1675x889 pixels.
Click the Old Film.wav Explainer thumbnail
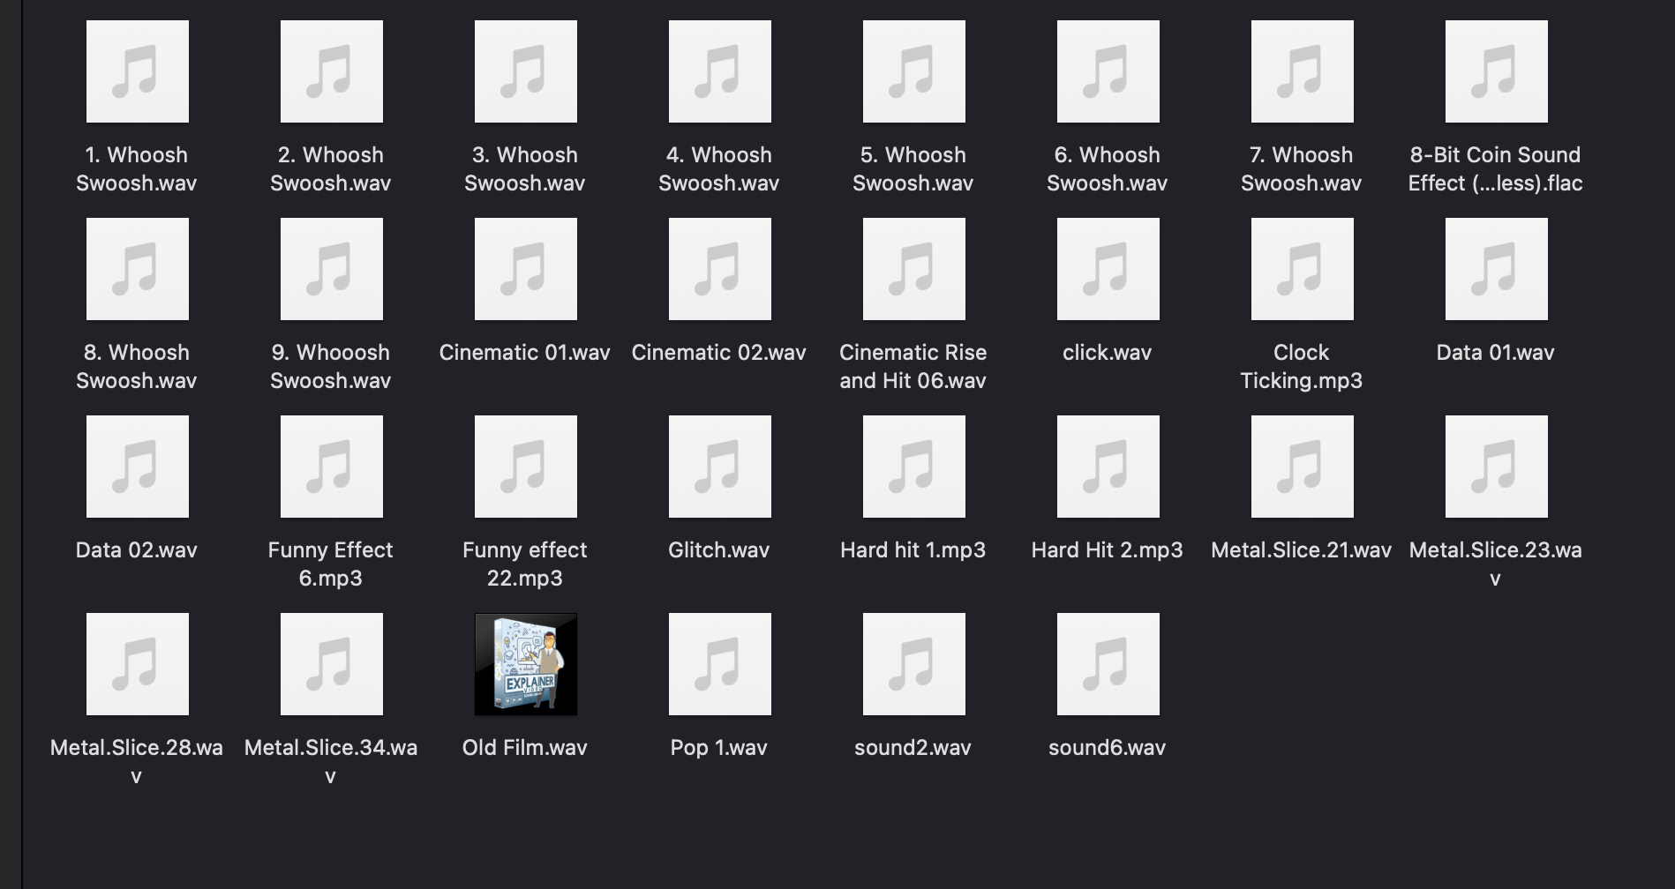[525, 664]
